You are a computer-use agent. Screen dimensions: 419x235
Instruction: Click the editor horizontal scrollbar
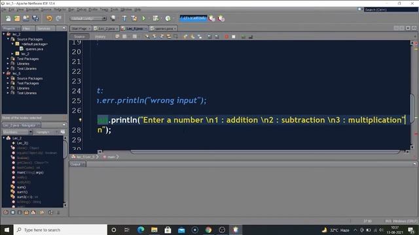tap(265, 151)
